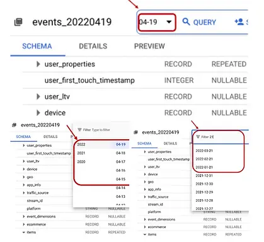This screenshot has width=264, height=242.
Task: Expand event_dimensions in the filter-21 view
Action: [x=145, y=219]
